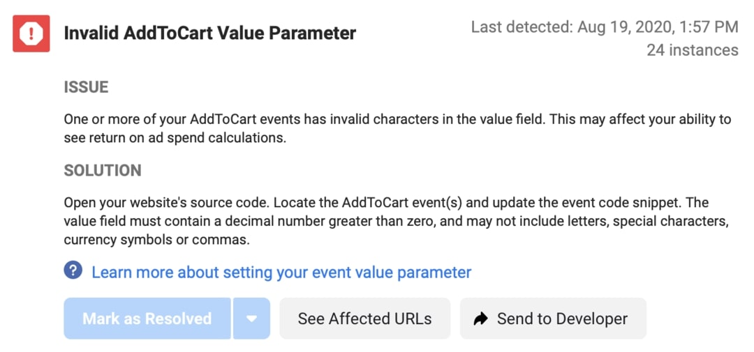Open See Affected URLs
Screen dimensions: 754x352
coord(364,319)
